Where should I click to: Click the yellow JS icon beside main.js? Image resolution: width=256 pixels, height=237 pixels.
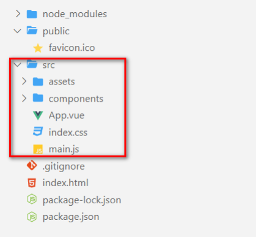(38, 149)
